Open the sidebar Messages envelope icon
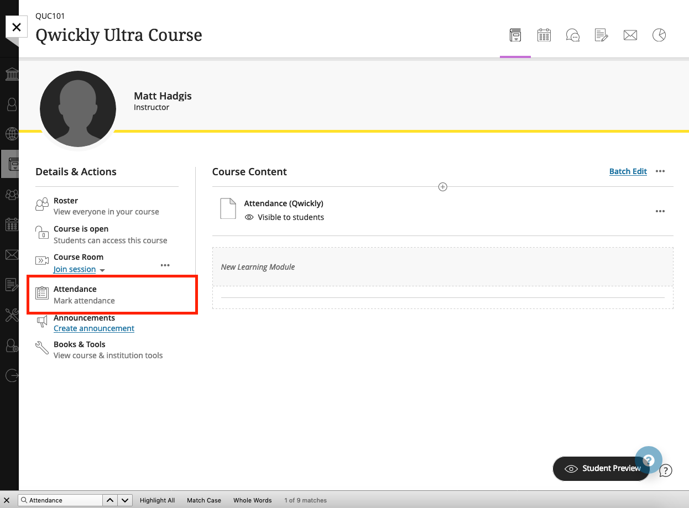The width and height of the screenshot is (689, 508). 11,254
